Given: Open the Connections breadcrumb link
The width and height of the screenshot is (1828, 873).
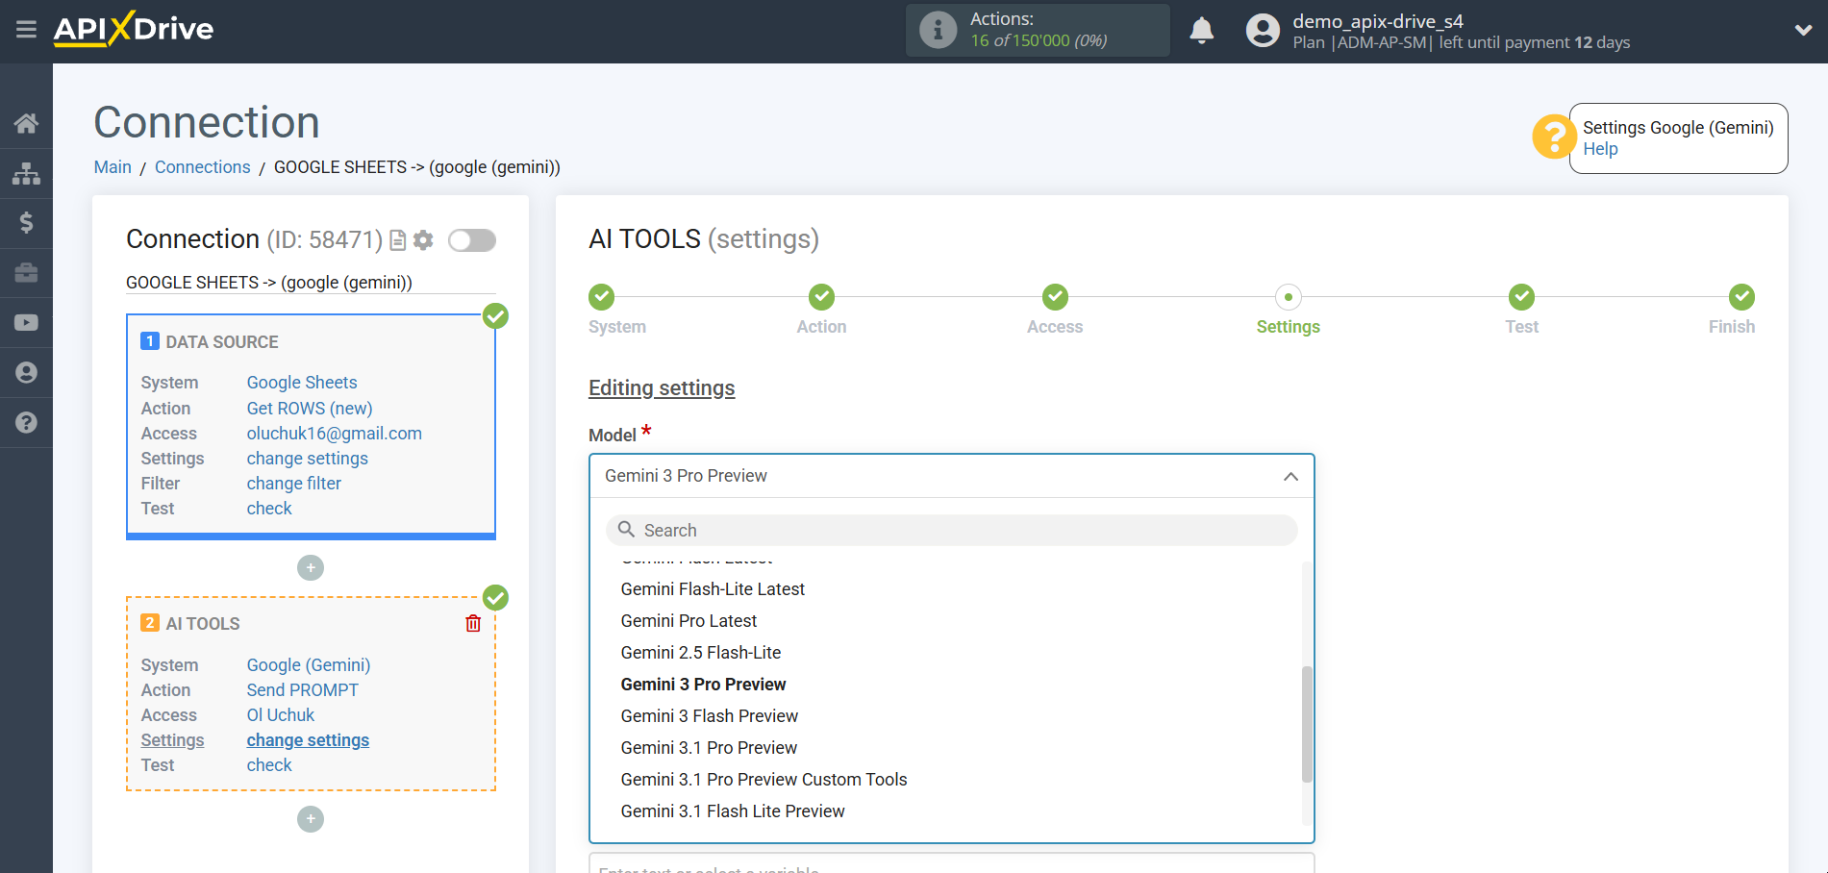Looking at the screenshot, I should point(202,167).
